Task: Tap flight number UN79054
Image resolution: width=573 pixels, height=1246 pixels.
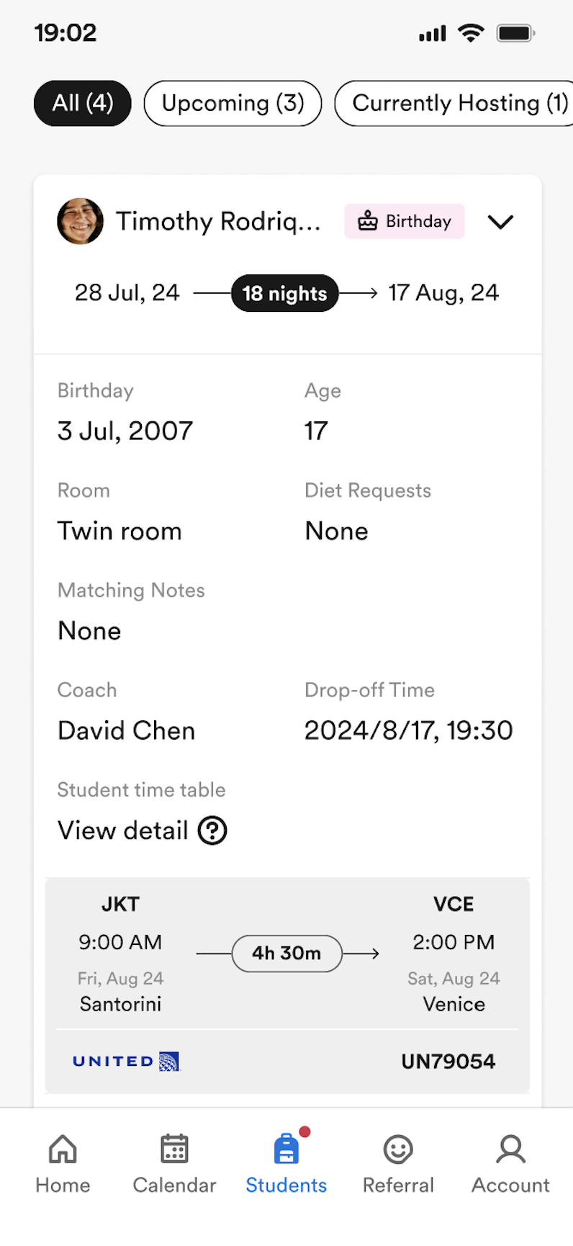Action: [x=448, y=1061]
